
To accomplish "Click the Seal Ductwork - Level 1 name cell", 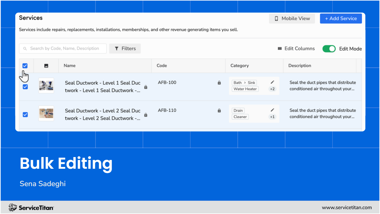I will 103,87.
